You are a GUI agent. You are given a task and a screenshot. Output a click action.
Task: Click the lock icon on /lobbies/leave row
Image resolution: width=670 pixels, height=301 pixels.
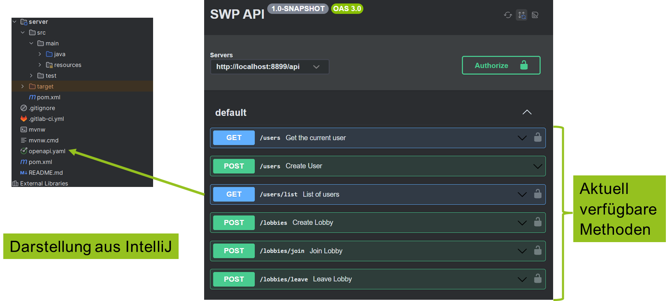tap(537, 279)
